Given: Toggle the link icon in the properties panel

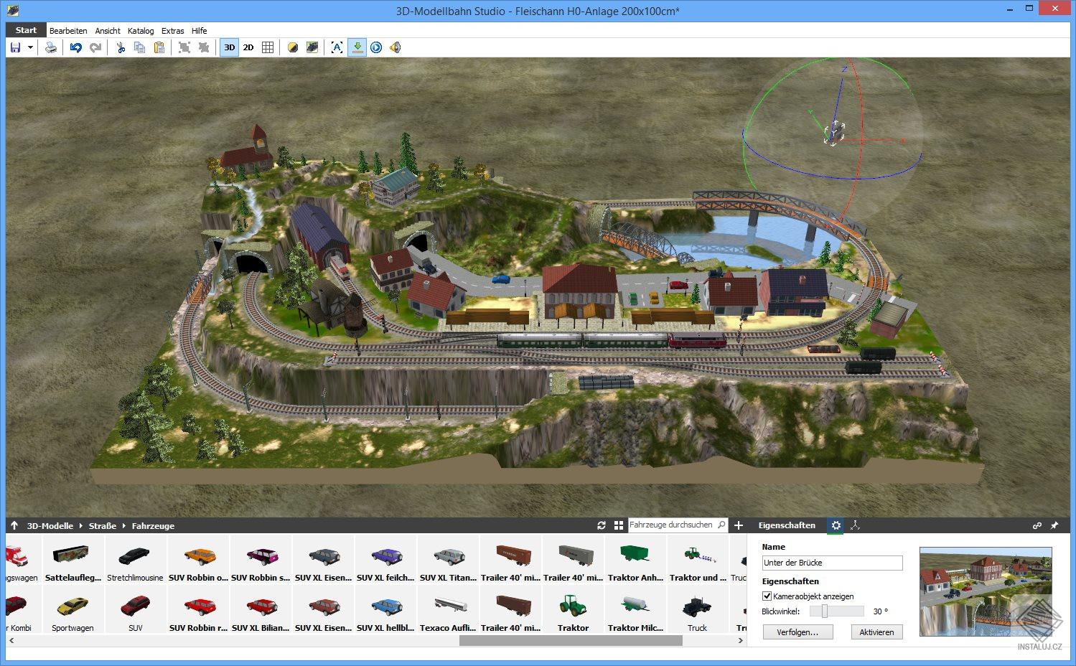Looking at the screenshot, I should [x=1037, y=525].
